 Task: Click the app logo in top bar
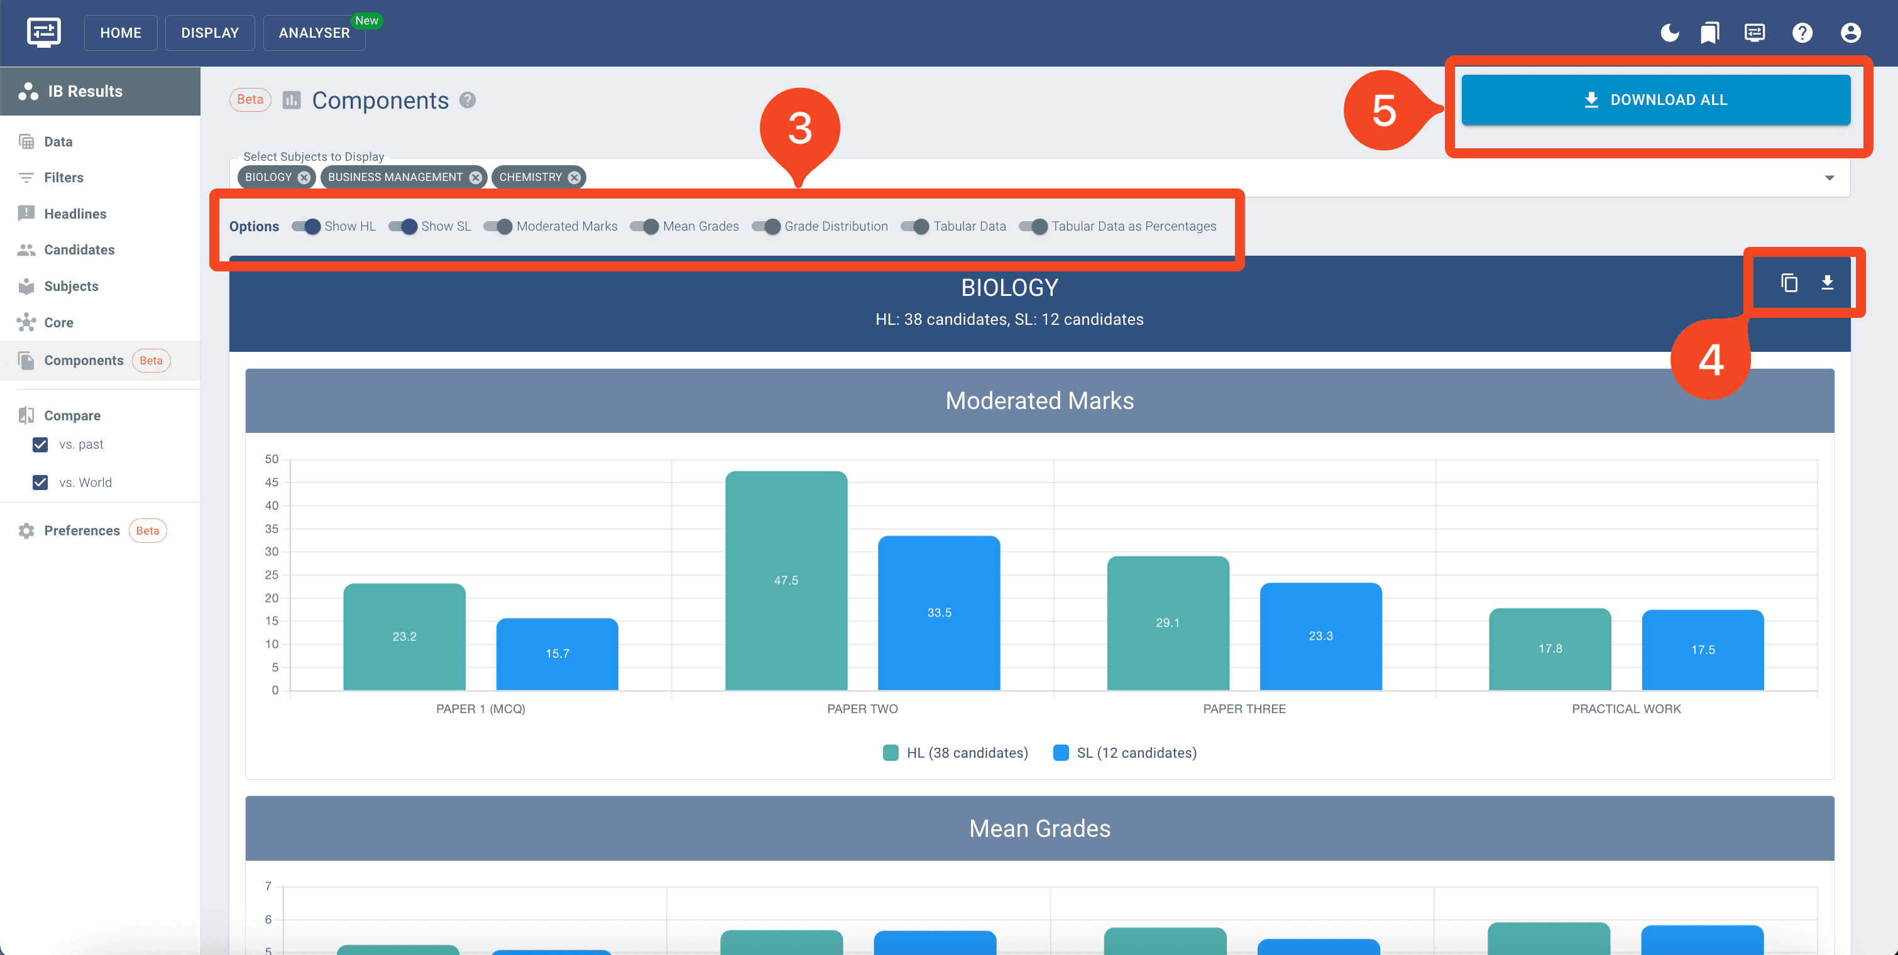click(x=43, y=33)
